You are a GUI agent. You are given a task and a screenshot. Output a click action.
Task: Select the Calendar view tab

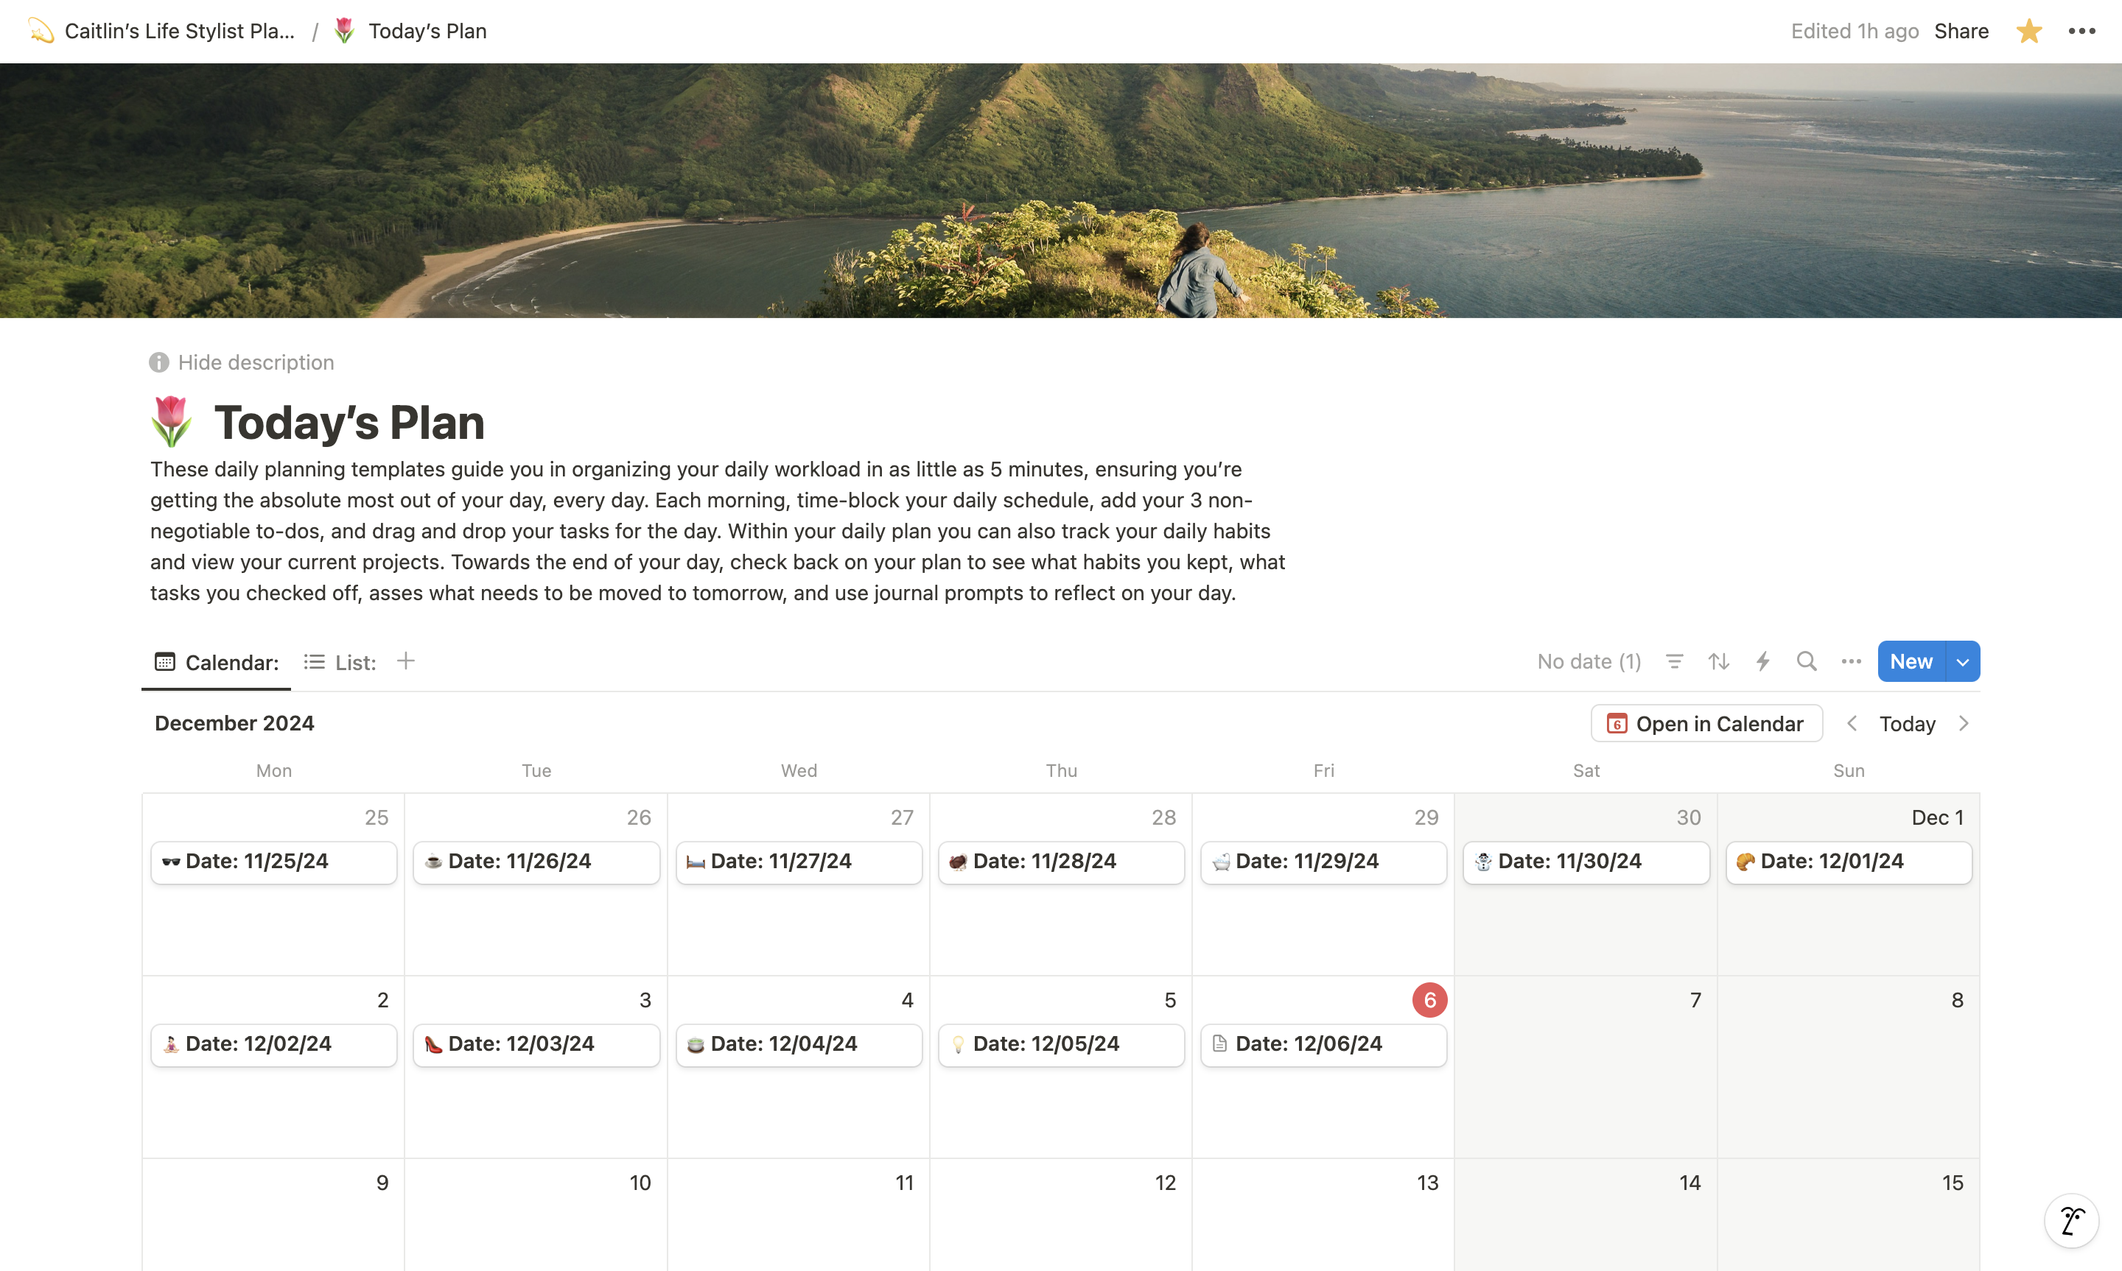click(x=217, y=662)
